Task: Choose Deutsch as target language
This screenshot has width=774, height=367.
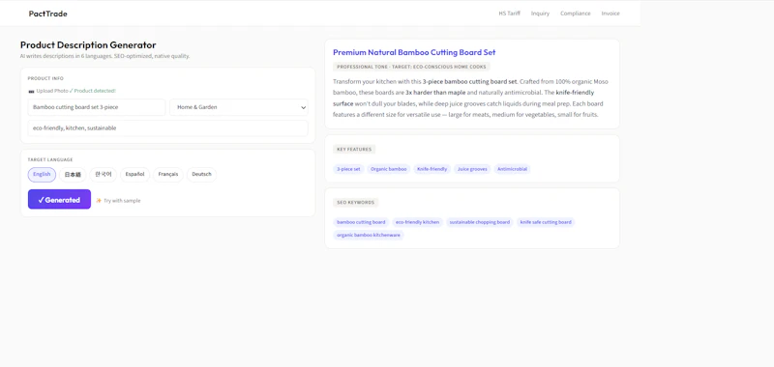Action: coord(201,175)
